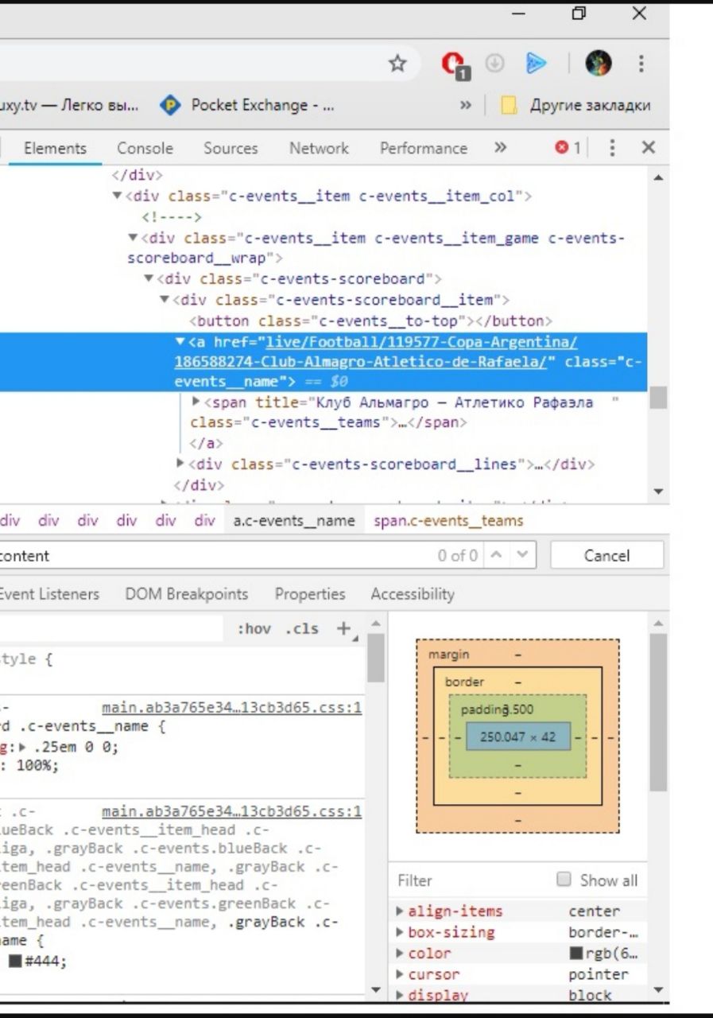Image resolution: width=713 pixels, height=1018 pixels.
Task: Open the DevTools customize menu
Action: click(612, 148)
